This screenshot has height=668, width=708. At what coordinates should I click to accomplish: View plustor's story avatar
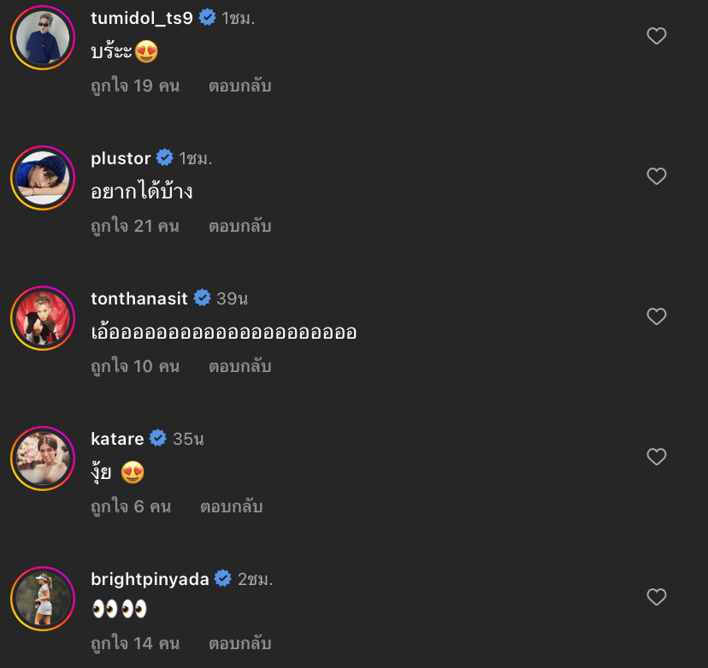(x=43, y=177)
